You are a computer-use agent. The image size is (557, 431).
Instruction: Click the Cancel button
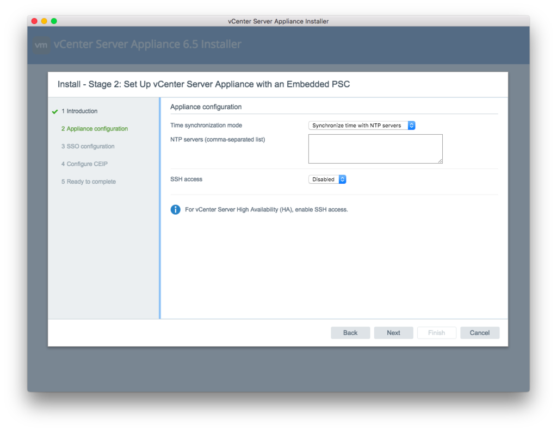480,333
